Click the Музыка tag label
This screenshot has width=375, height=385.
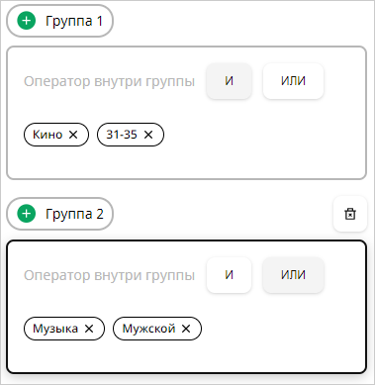click(x=55, y=329)
